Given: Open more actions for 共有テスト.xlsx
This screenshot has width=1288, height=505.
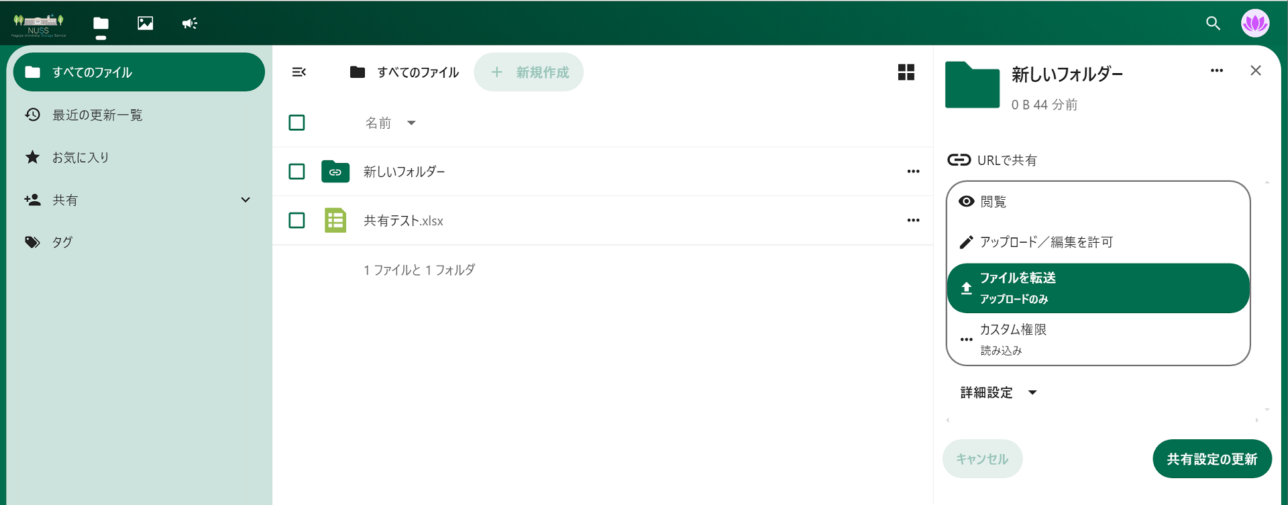Looking at the screenshot, I should click(x=913, y=221).
